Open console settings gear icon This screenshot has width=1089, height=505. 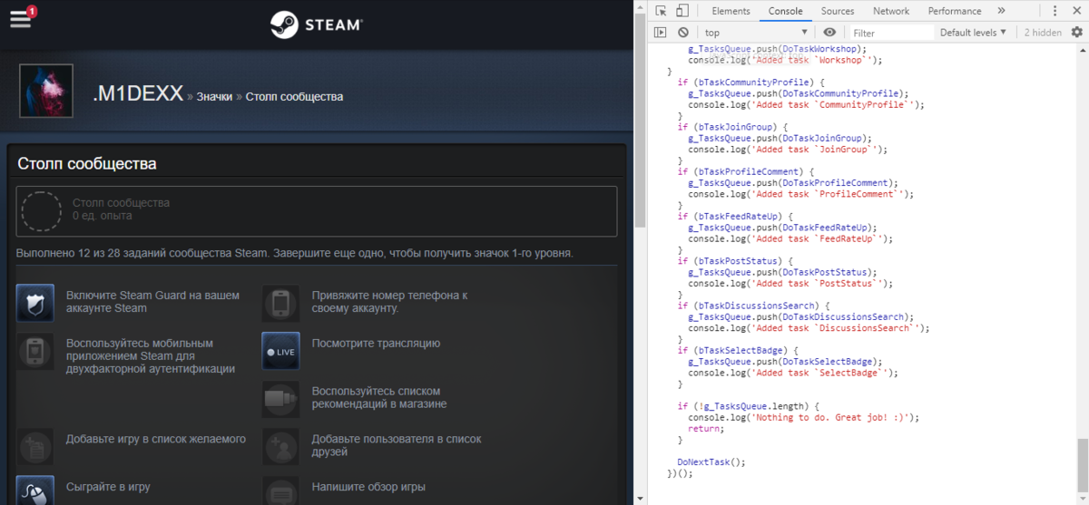(x=1076, y=33)
